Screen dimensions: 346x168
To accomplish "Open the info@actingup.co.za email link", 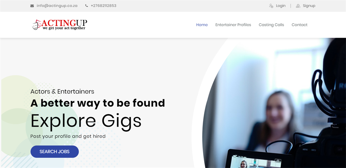I will (57, 6).
